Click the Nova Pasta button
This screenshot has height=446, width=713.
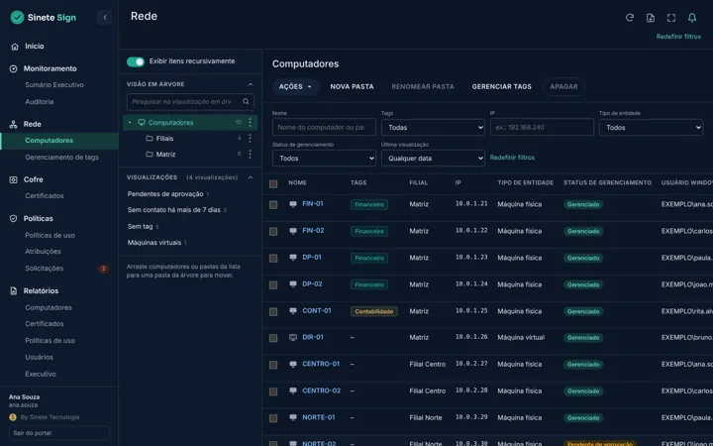(352, 86)
